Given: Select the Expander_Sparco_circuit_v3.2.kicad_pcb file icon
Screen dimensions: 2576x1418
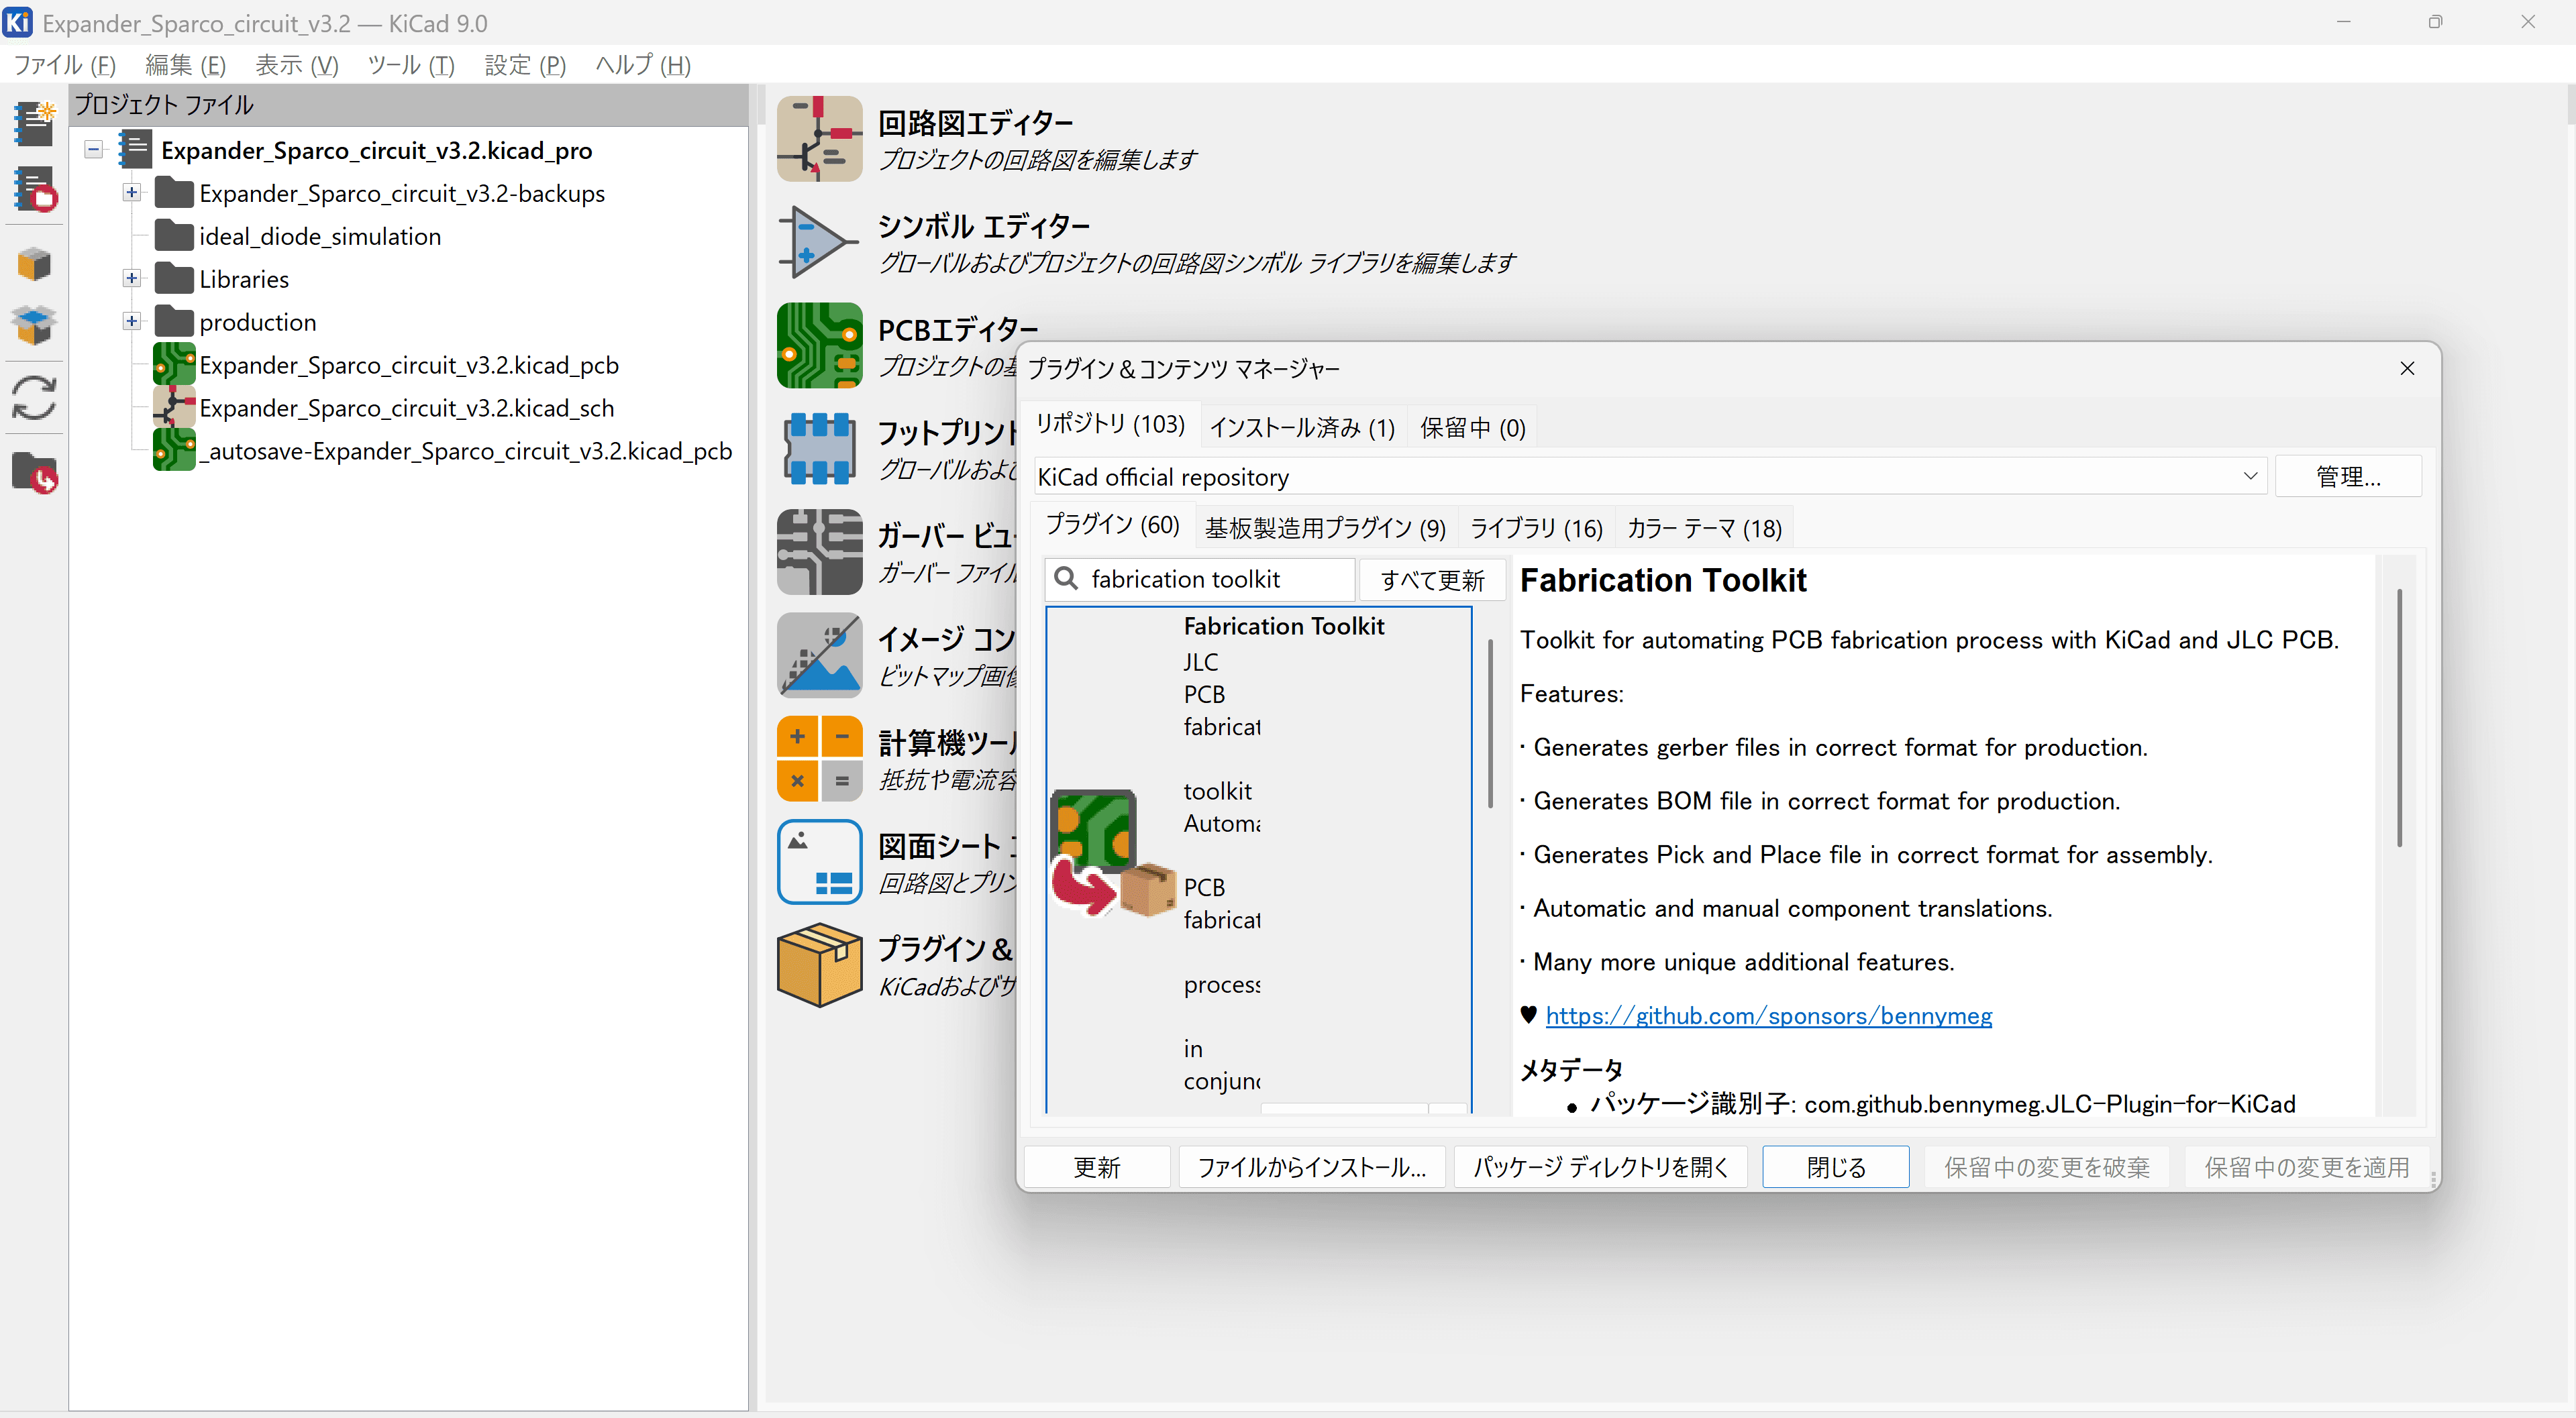Looking at the screenshot, I should pos(173,365).
